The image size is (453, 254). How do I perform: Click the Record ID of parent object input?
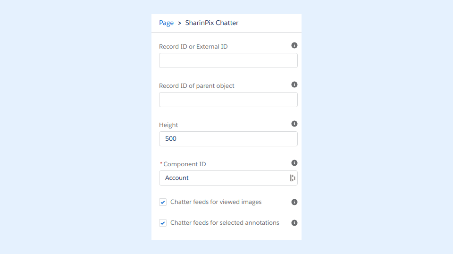pyautogui.click(x=228, y=100)
